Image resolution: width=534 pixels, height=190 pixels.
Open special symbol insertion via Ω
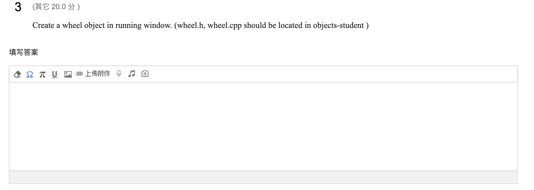(29, 74)
